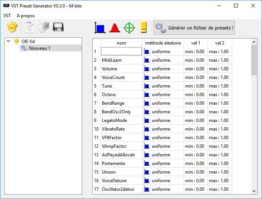262x199 pixels.
Task: Click the max value in the VoiceDetune row
Action: (x=219, y=181)
